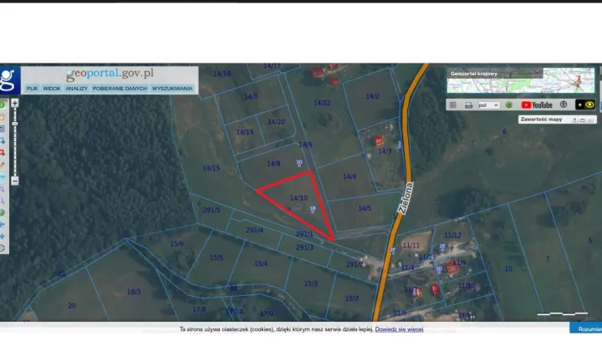602x351 pixels.
Task: Click parcel label 18/3
Action: tap(134, 292)
